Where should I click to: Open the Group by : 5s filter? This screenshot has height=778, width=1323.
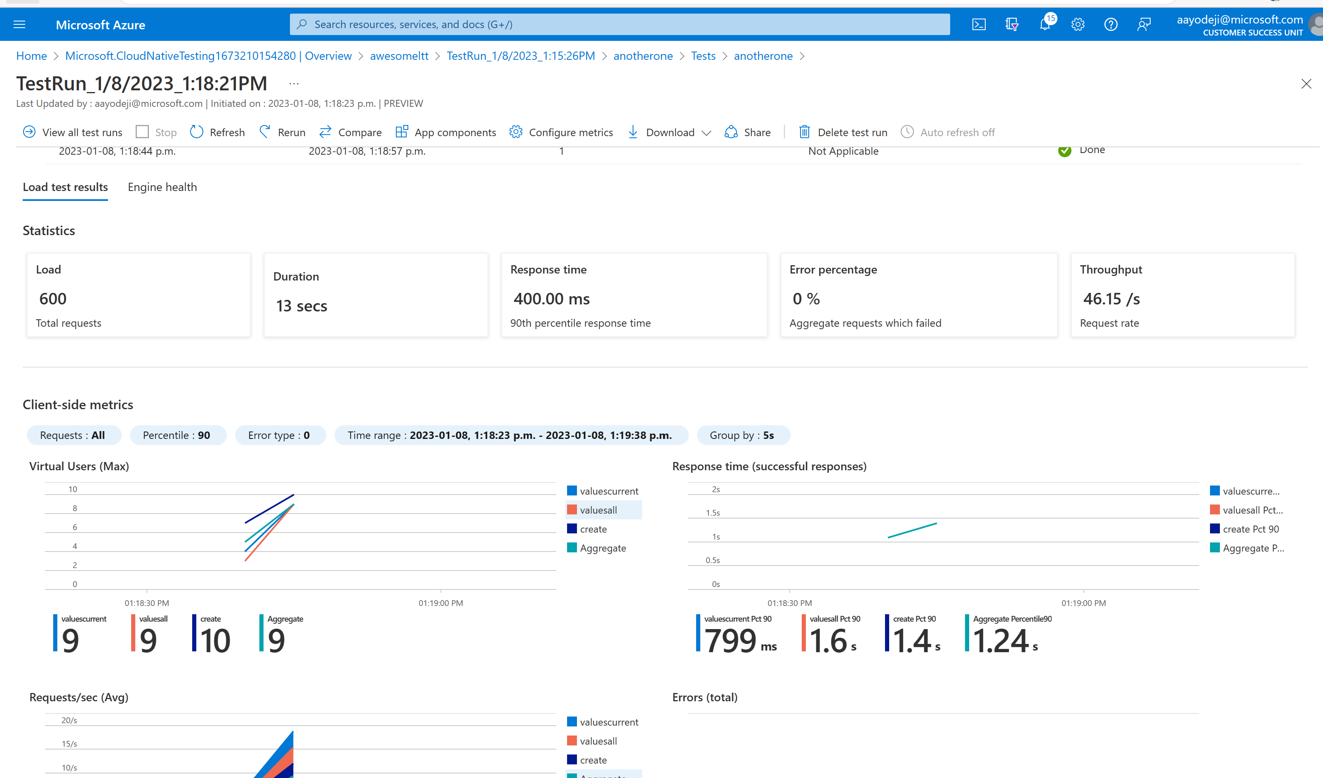tap(742, 435)
